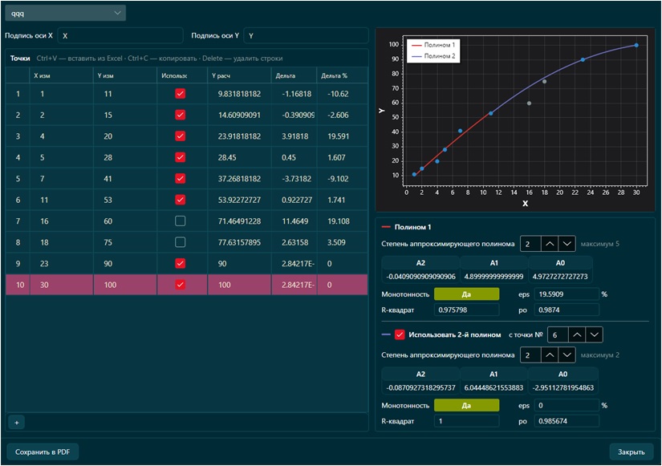Uncheck the use checkbox in row 10
The width and height of the screenshot is (662, 466).
(181, 285)
